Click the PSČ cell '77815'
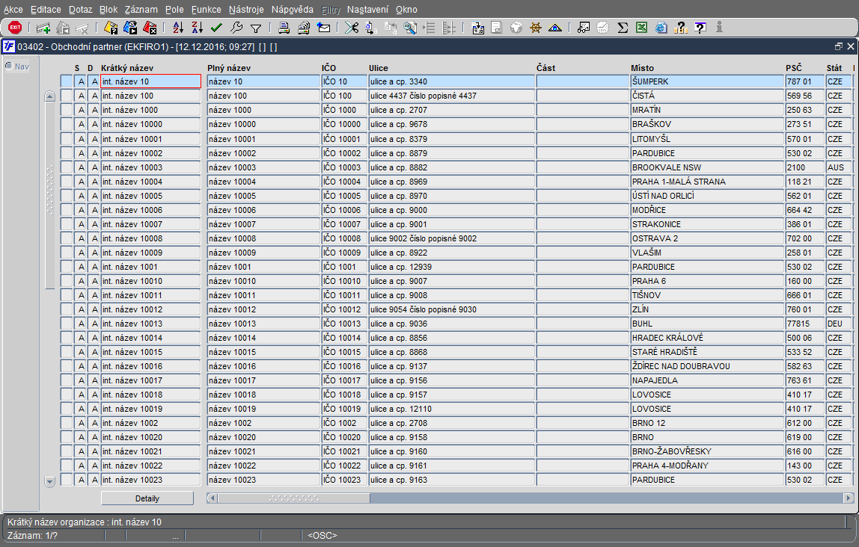This screenshot has width=859, height=547. [805, 324]
